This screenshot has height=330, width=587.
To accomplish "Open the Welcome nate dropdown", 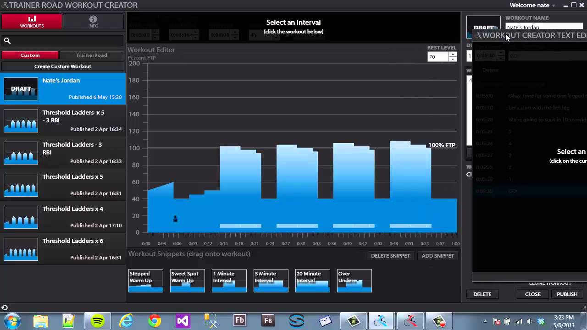I will (x=532, y=5).
